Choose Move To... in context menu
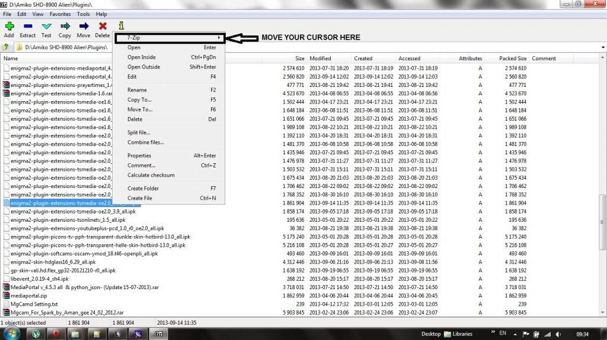Image resolution: width=607 pixels, height=340 pixels. 169,109
